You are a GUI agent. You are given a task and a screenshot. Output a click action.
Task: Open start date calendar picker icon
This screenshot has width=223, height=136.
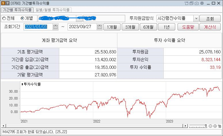click(x=56, y=27)
